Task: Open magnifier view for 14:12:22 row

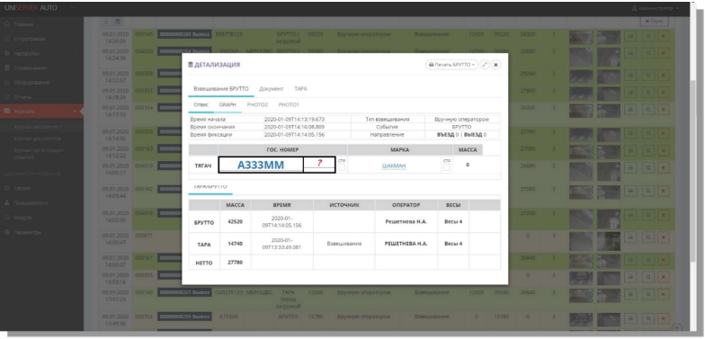Action: point(647,151)
